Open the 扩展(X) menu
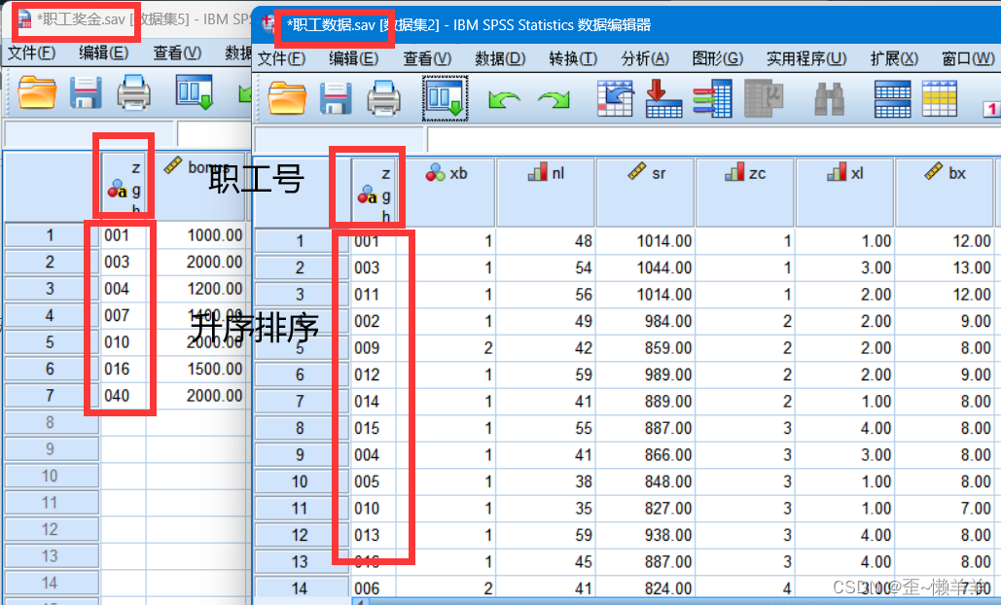The image size is (1001, 605). click(x=894, y=58)
